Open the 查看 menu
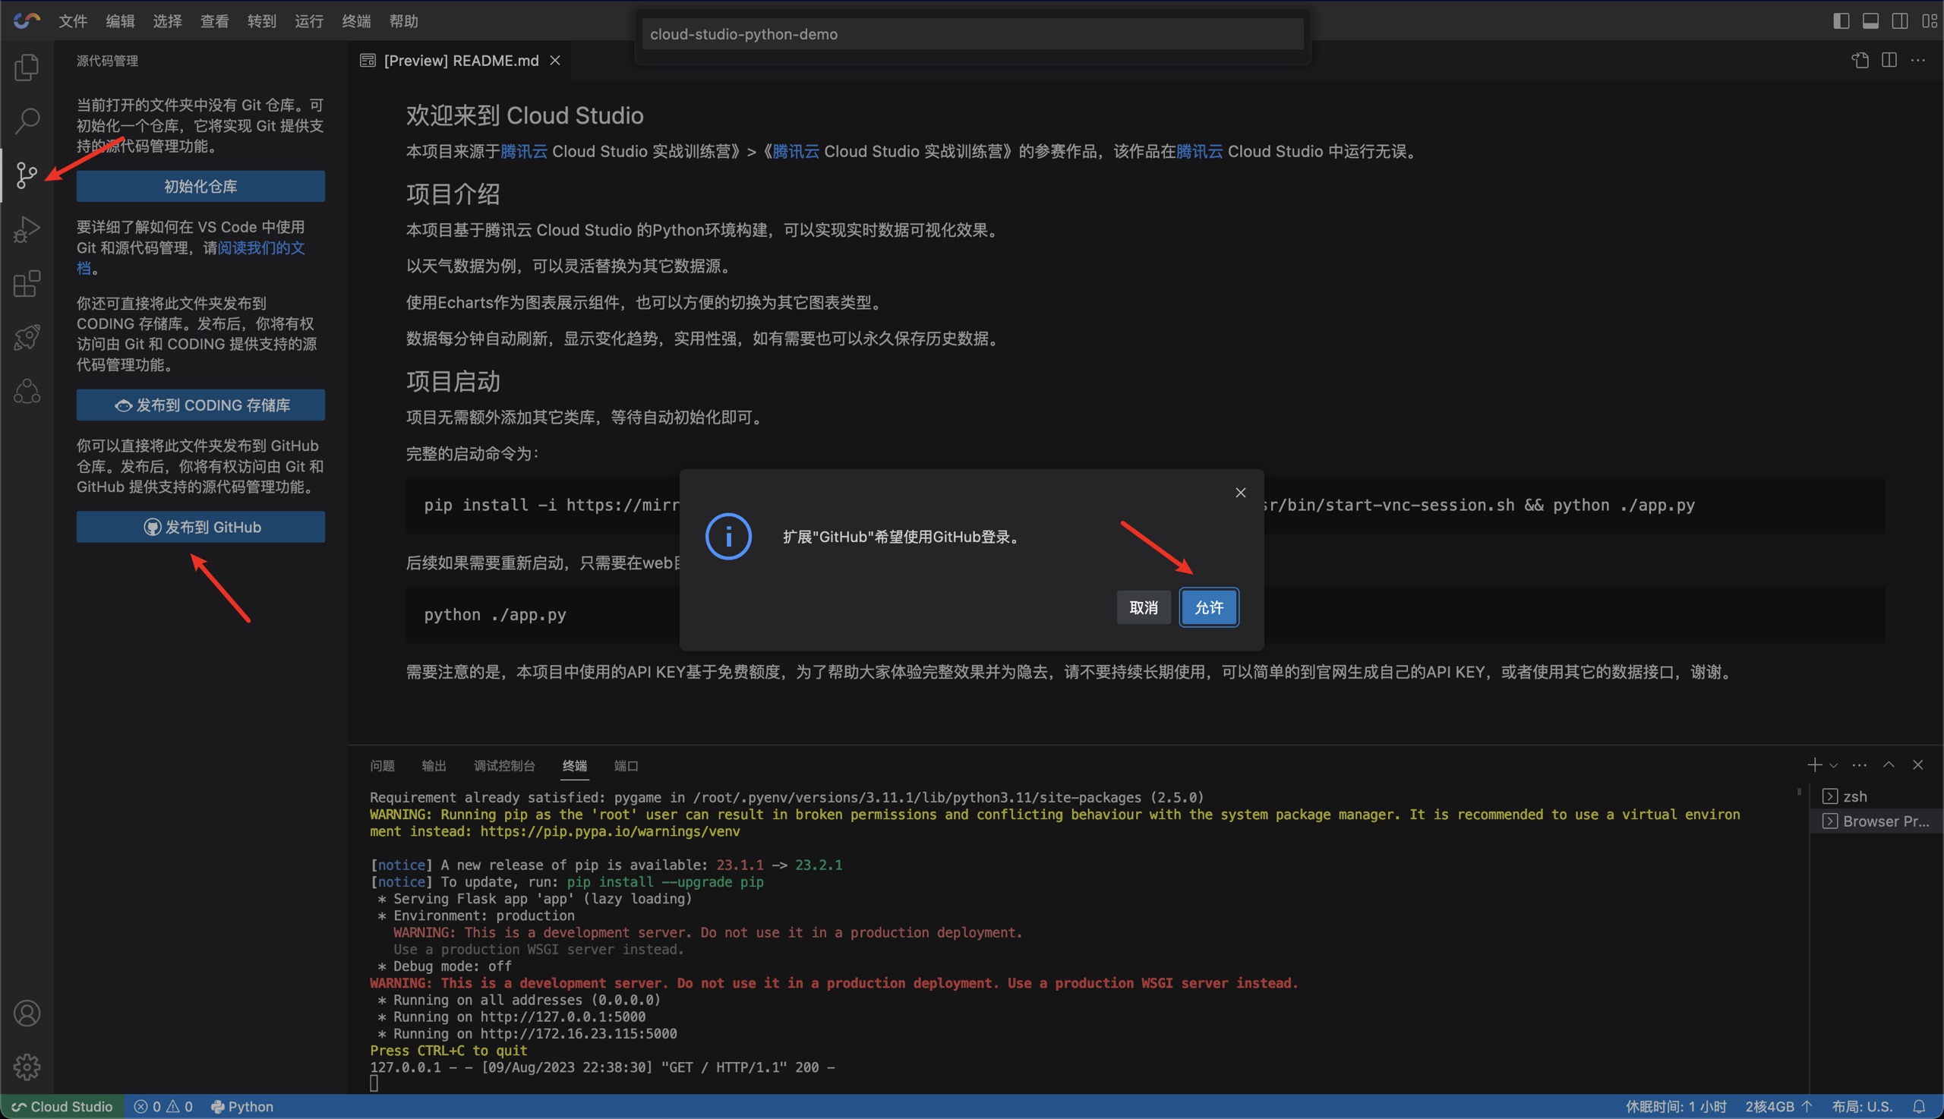Viewport: 1944px width, 1119px height. (x=214, y=20)
